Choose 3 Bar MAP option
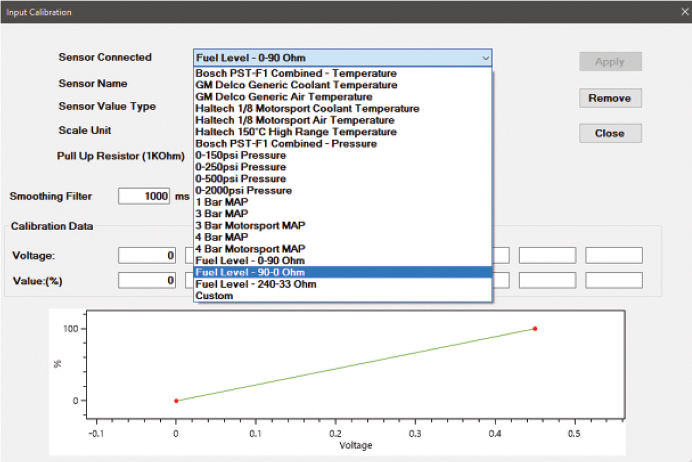This screenshot has width=692, height=462. [343, 214]
